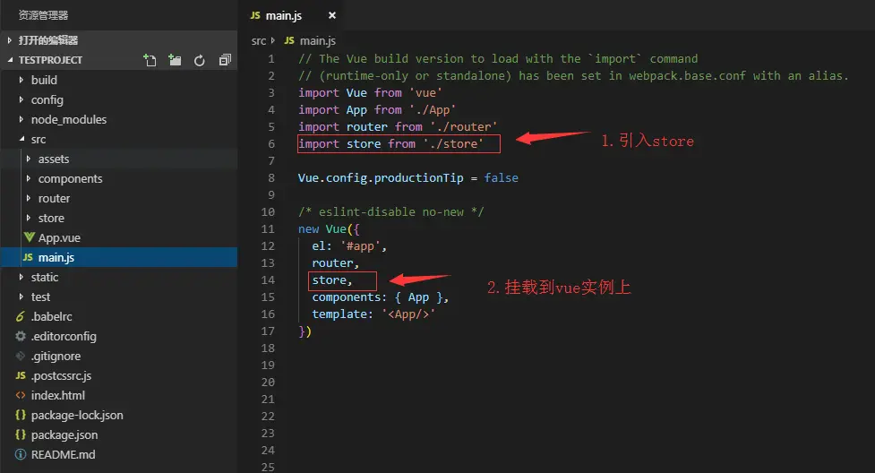The height and width of the screenshot is (473, 875).
Task: Click the braces icon beside package.json
Action: point(21,434)
